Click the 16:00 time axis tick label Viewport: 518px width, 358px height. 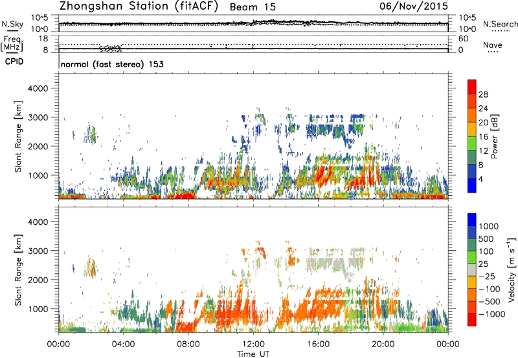coord(318,344)
